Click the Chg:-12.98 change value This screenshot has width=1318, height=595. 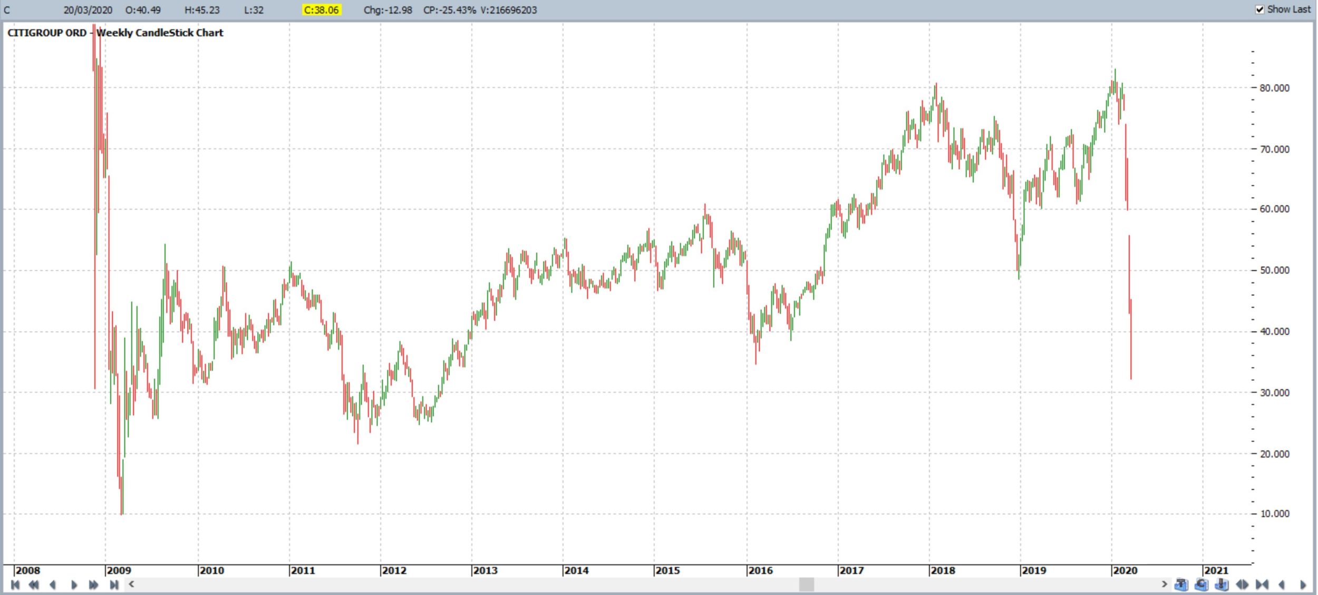click(387, 10)
